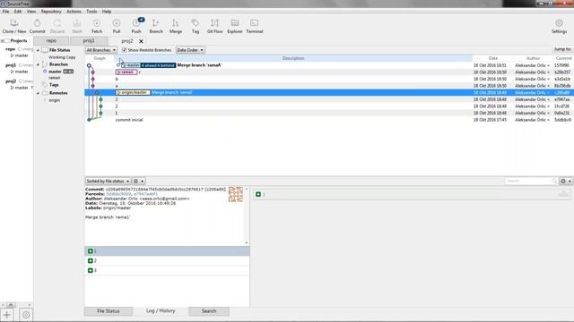Collapse the Branches section arrow

(38, 64)
